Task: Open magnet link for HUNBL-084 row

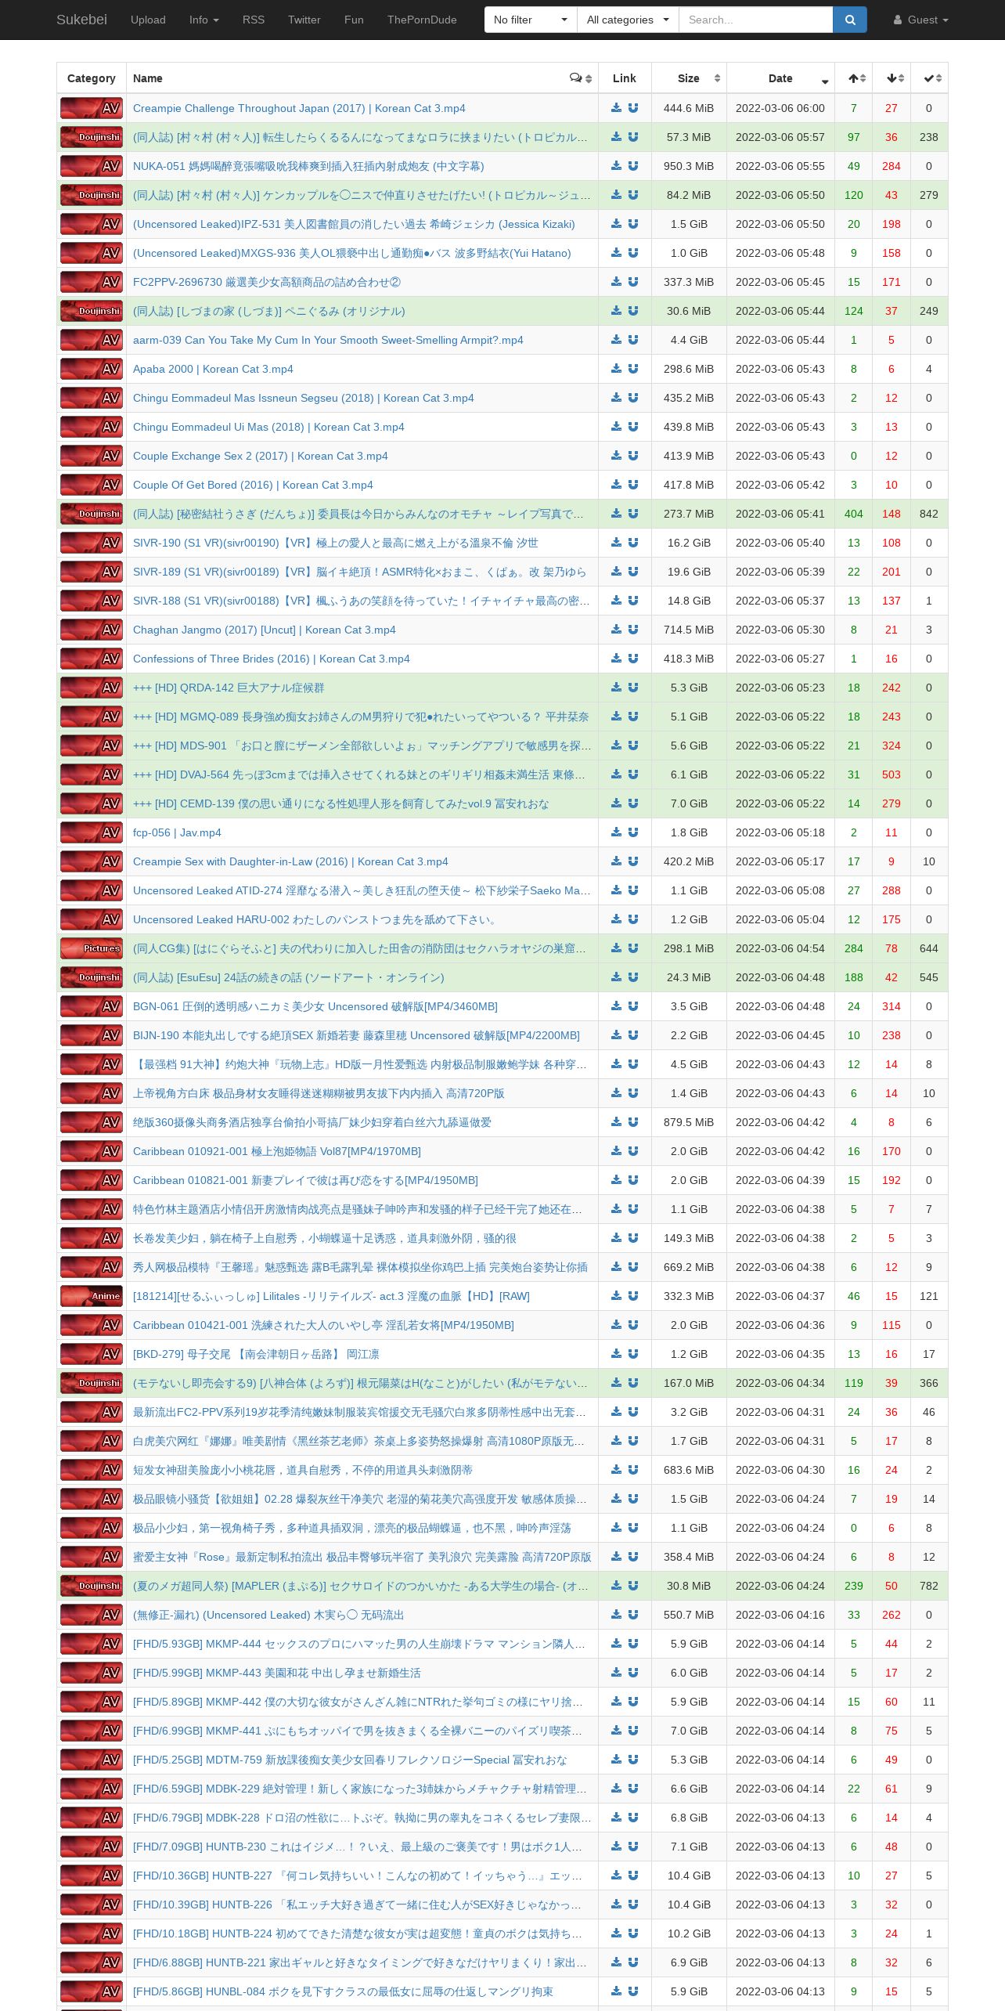Action: click(633, 1991)
